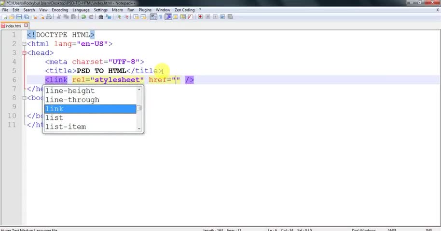Open the View menu
441x231 pixels.
tap(43, 10)
